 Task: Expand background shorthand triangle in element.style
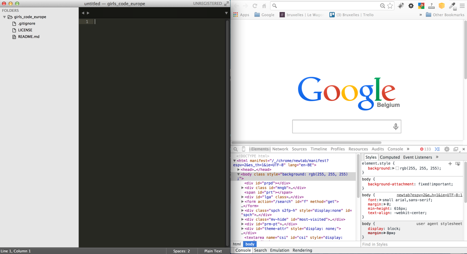[x=393, y=168]
